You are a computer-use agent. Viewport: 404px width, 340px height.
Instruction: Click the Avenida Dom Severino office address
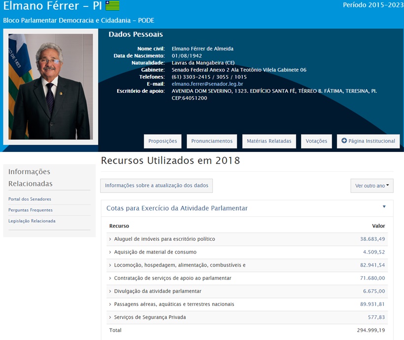tap(274, 94)
